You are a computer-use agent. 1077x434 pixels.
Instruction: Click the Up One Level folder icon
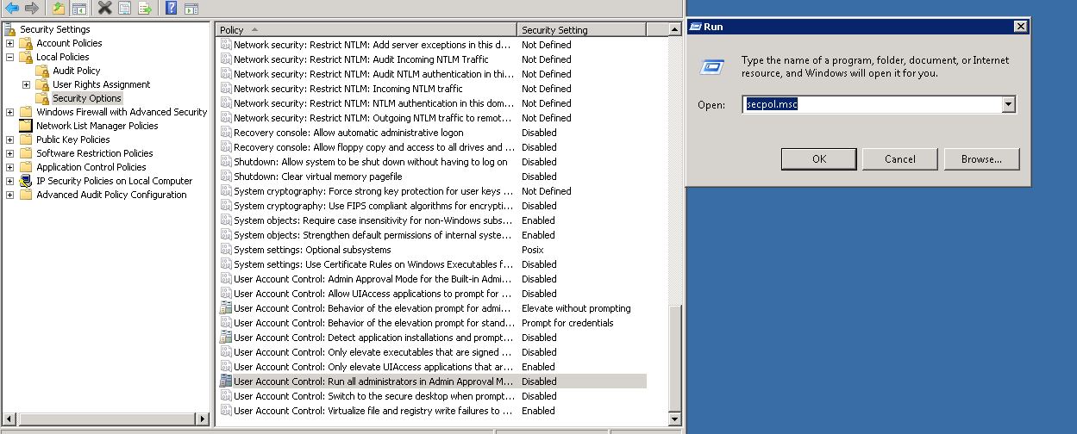pyautogui.click(x=58, y=9)
